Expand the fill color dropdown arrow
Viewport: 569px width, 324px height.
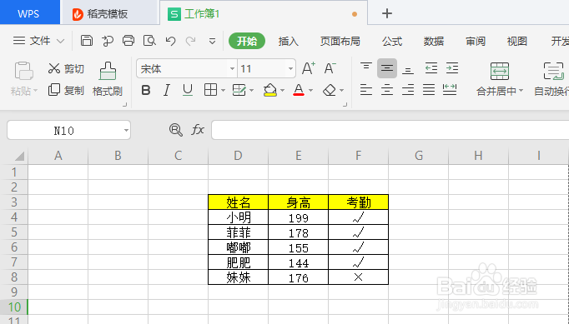[x=282, y=90]
